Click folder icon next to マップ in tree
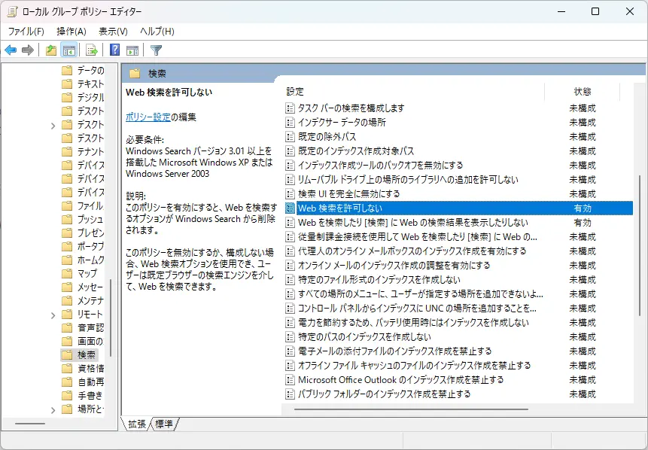Image resolution: width=648 pixels, height=450 pixels. [67, 274]
